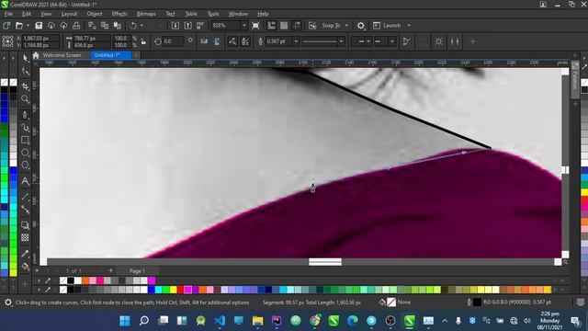The width and height of the screenshot is (588, 331).
Task: Select the Interactive Fill bucket tool
Action: pyautogui.click(x=25, y=267)
